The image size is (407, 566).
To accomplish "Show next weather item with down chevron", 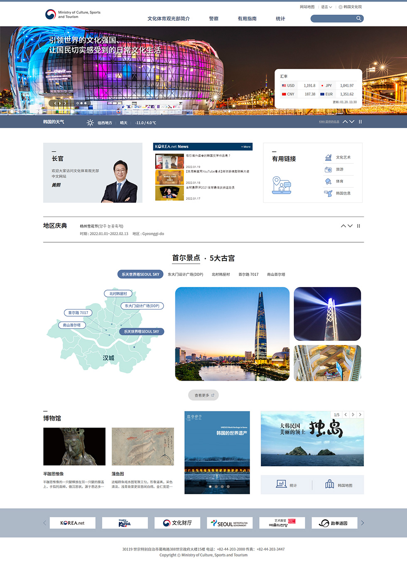I will (352, 122).
